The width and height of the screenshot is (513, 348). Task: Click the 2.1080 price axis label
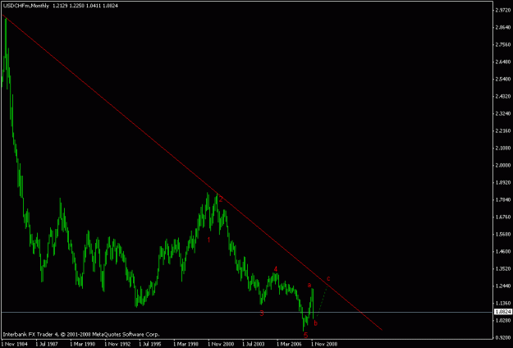click(502, 149)
